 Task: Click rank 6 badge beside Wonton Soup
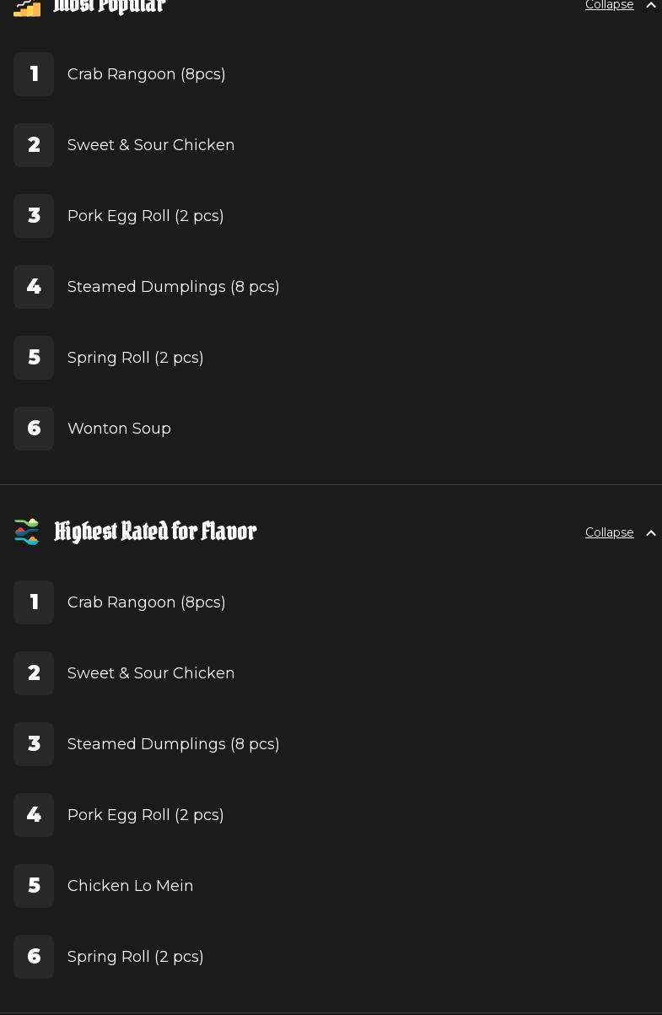pos(34,429)
